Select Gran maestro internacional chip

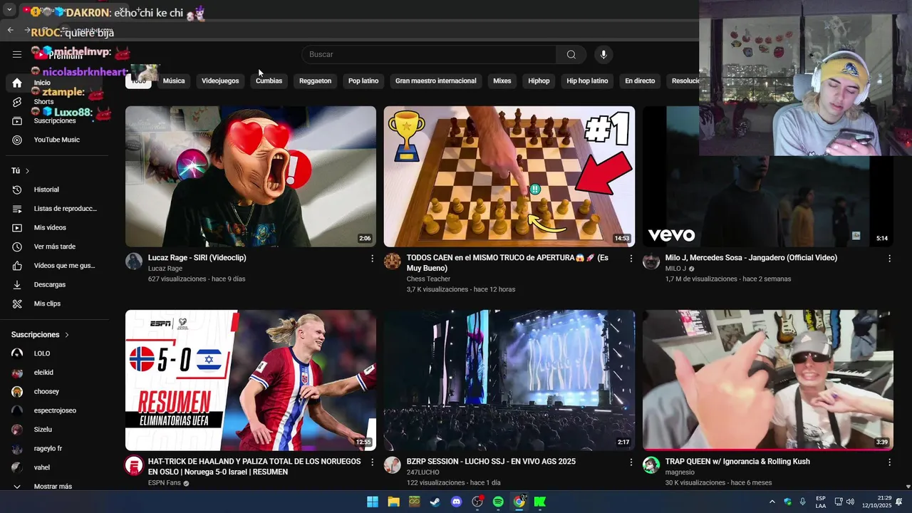coord(436,81)
